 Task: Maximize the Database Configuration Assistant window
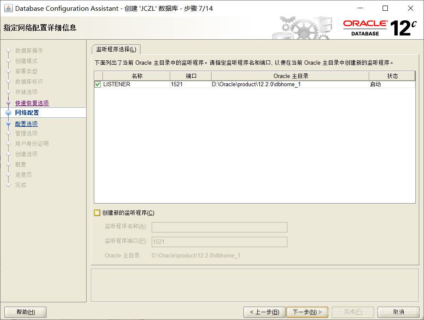385,8
